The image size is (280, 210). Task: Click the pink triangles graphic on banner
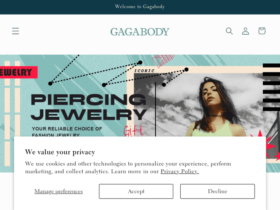(x=163, y=61)
